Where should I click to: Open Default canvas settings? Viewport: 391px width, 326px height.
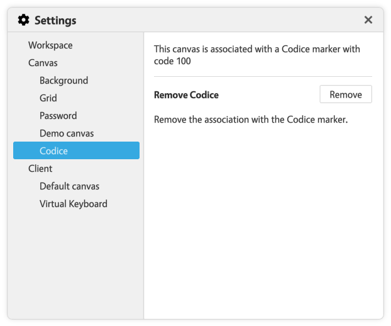pyautogui.click(x=69, y=186)
